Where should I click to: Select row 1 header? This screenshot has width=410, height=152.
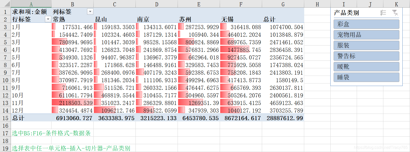(5, 12)
